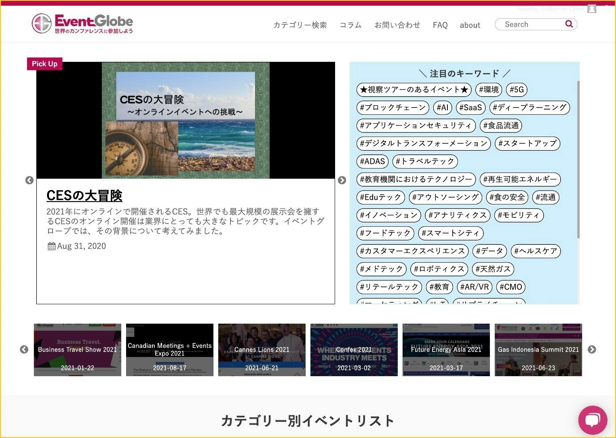Open Gas Indonesia Summit 2021 card
Screen dimensions: 616x438
[x=538, y=350]
